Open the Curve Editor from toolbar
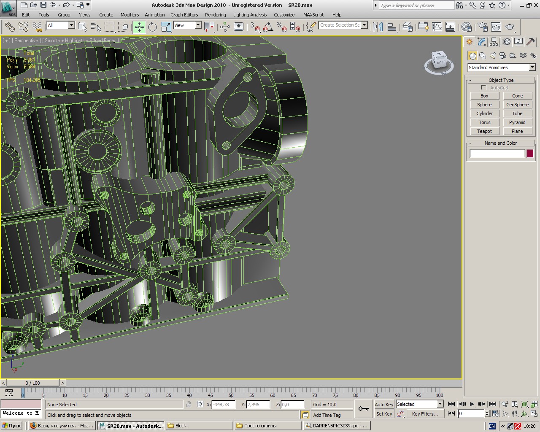Image resolution: width=540 pixels, height=432 pixels. [x=437, y=27]
